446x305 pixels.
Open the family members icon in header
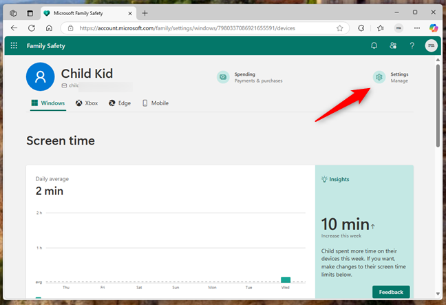point(393,45)
